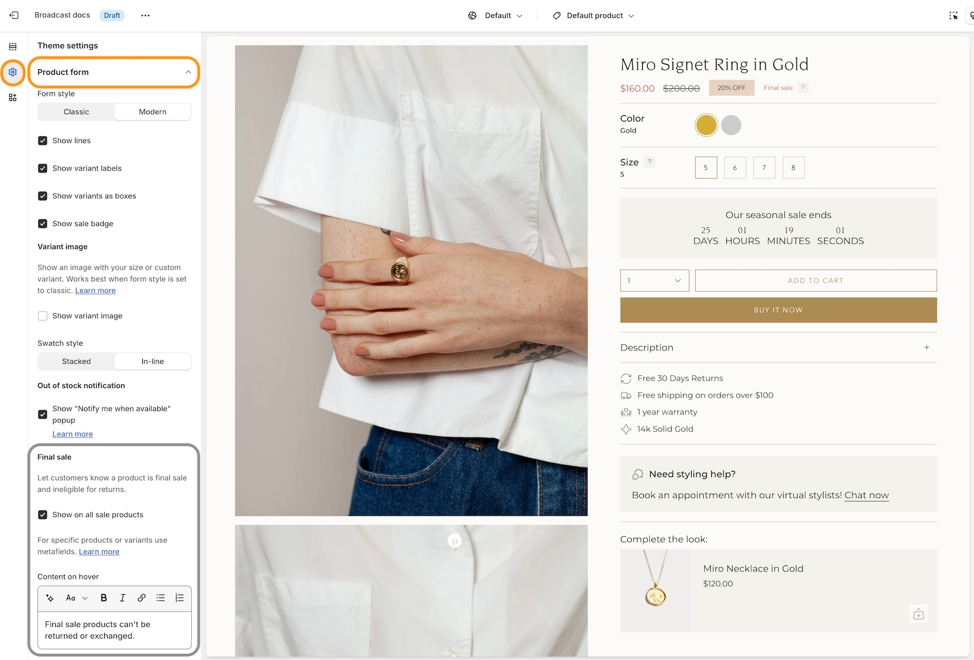Enable the Show variant image checkbox
The image size is (974, 660).
tap(43, 316)
